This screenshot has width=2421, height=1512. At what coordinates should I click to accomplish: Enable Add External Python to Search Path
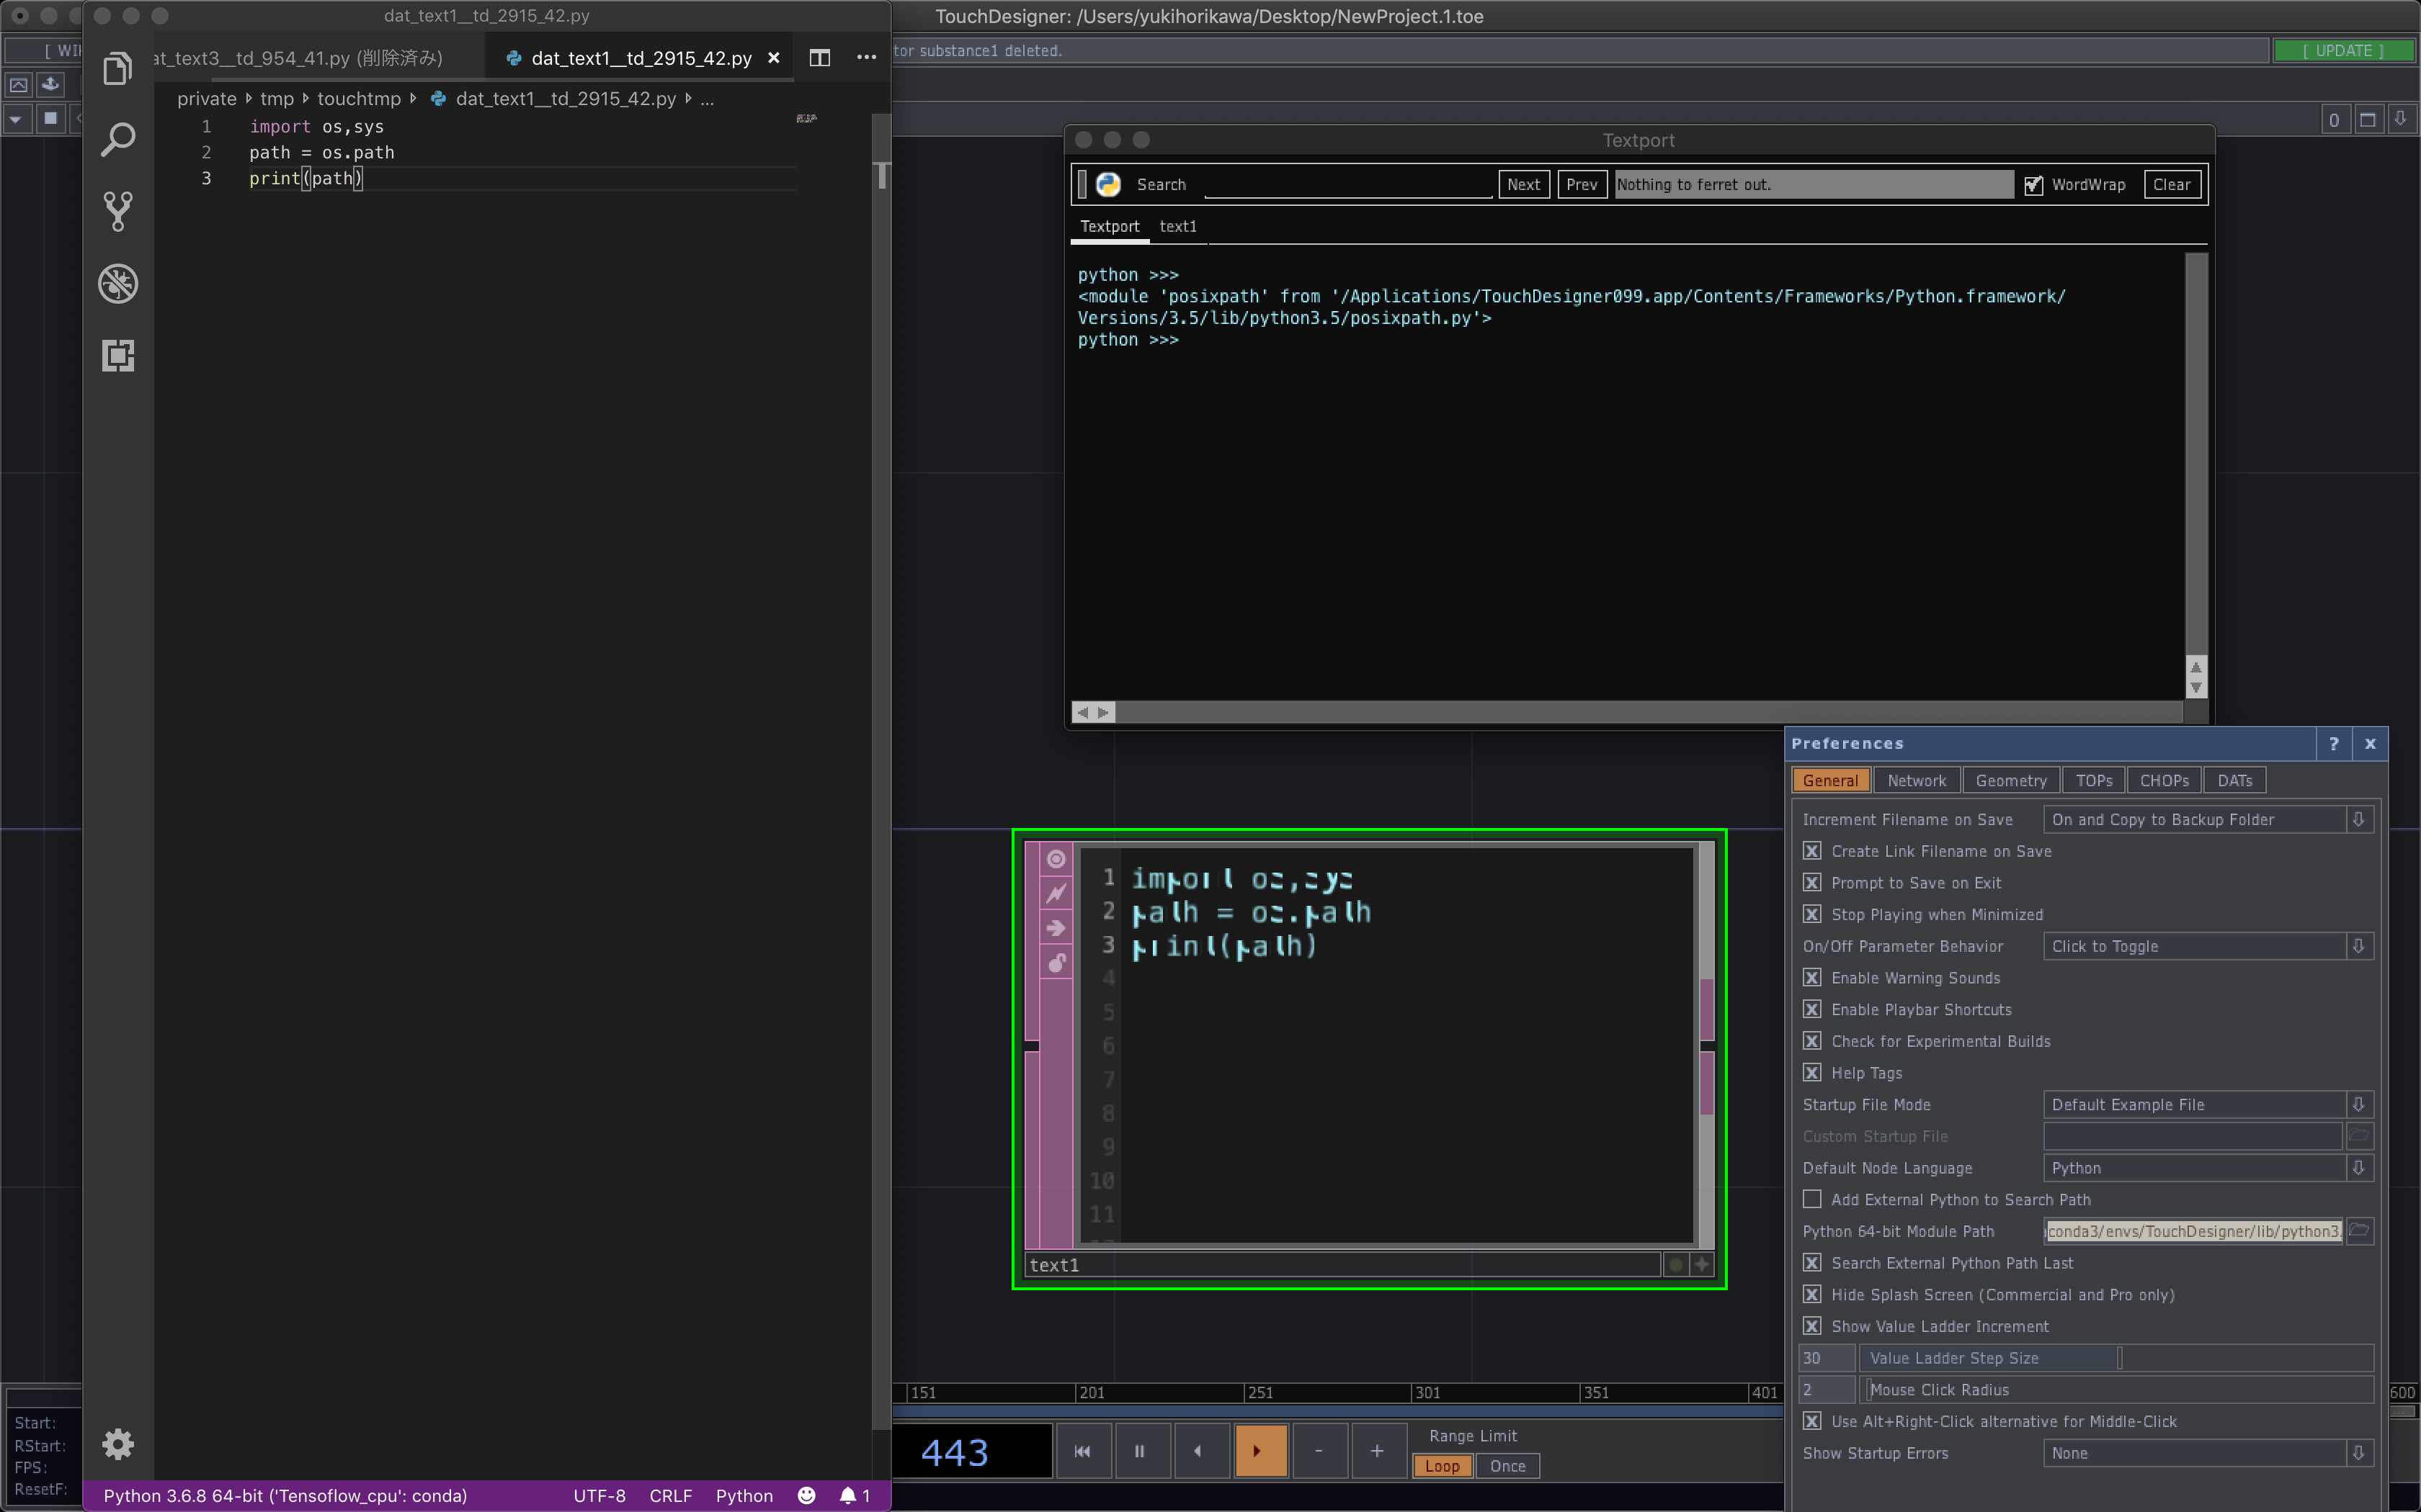coord(1811,1199)
